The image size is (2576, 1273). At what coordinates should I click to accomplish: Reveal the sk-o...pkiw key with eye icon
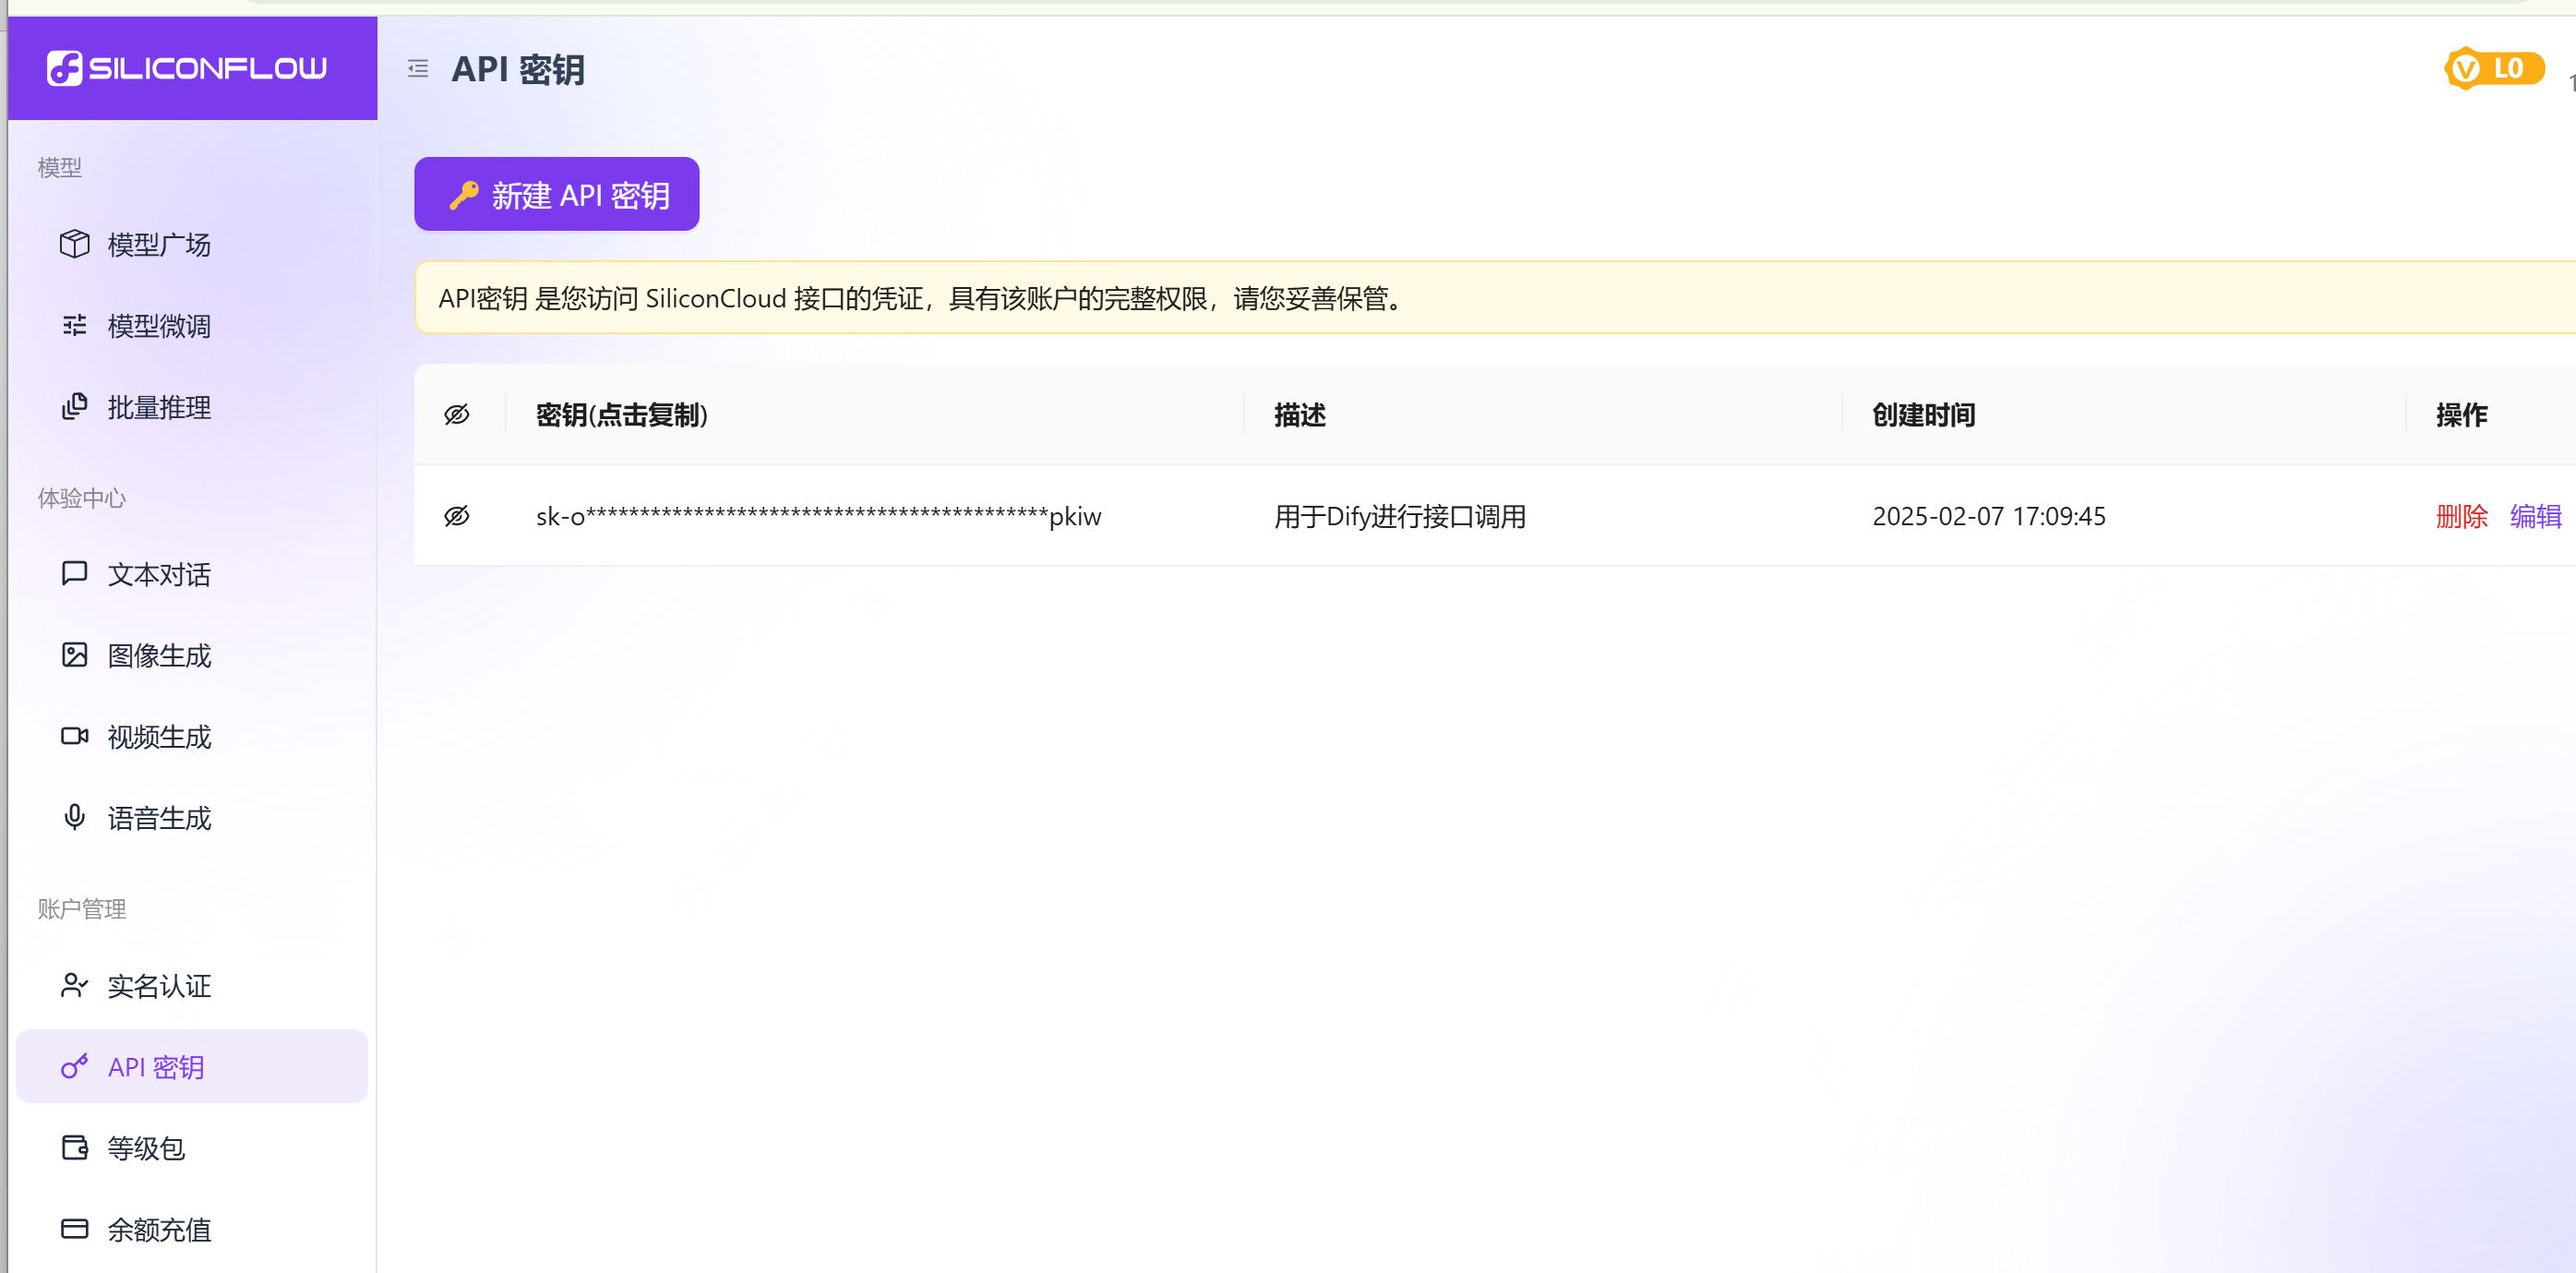(457, 516)
